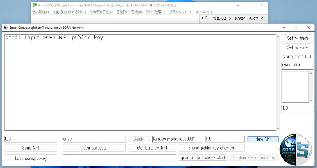The height and width of the screenshot is (168, 317).
Task: Click the quantum key check stop button
Action: click(x=253, y=158)
